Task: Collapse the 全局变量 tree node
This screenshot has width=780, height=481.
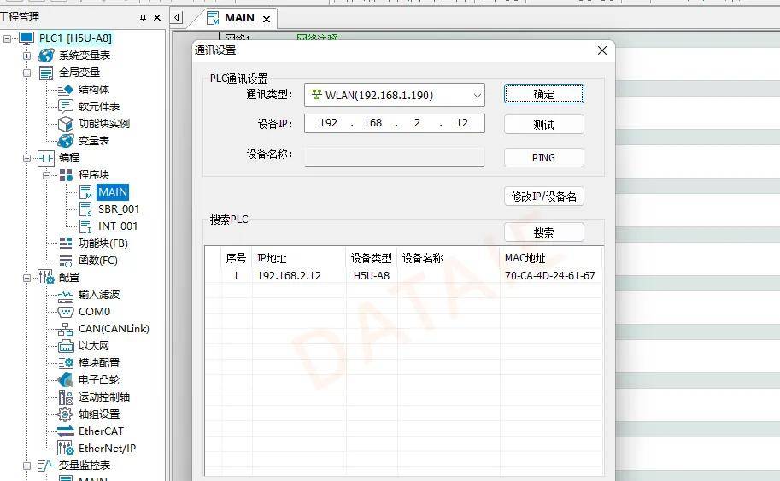Action: coord(27,73)
